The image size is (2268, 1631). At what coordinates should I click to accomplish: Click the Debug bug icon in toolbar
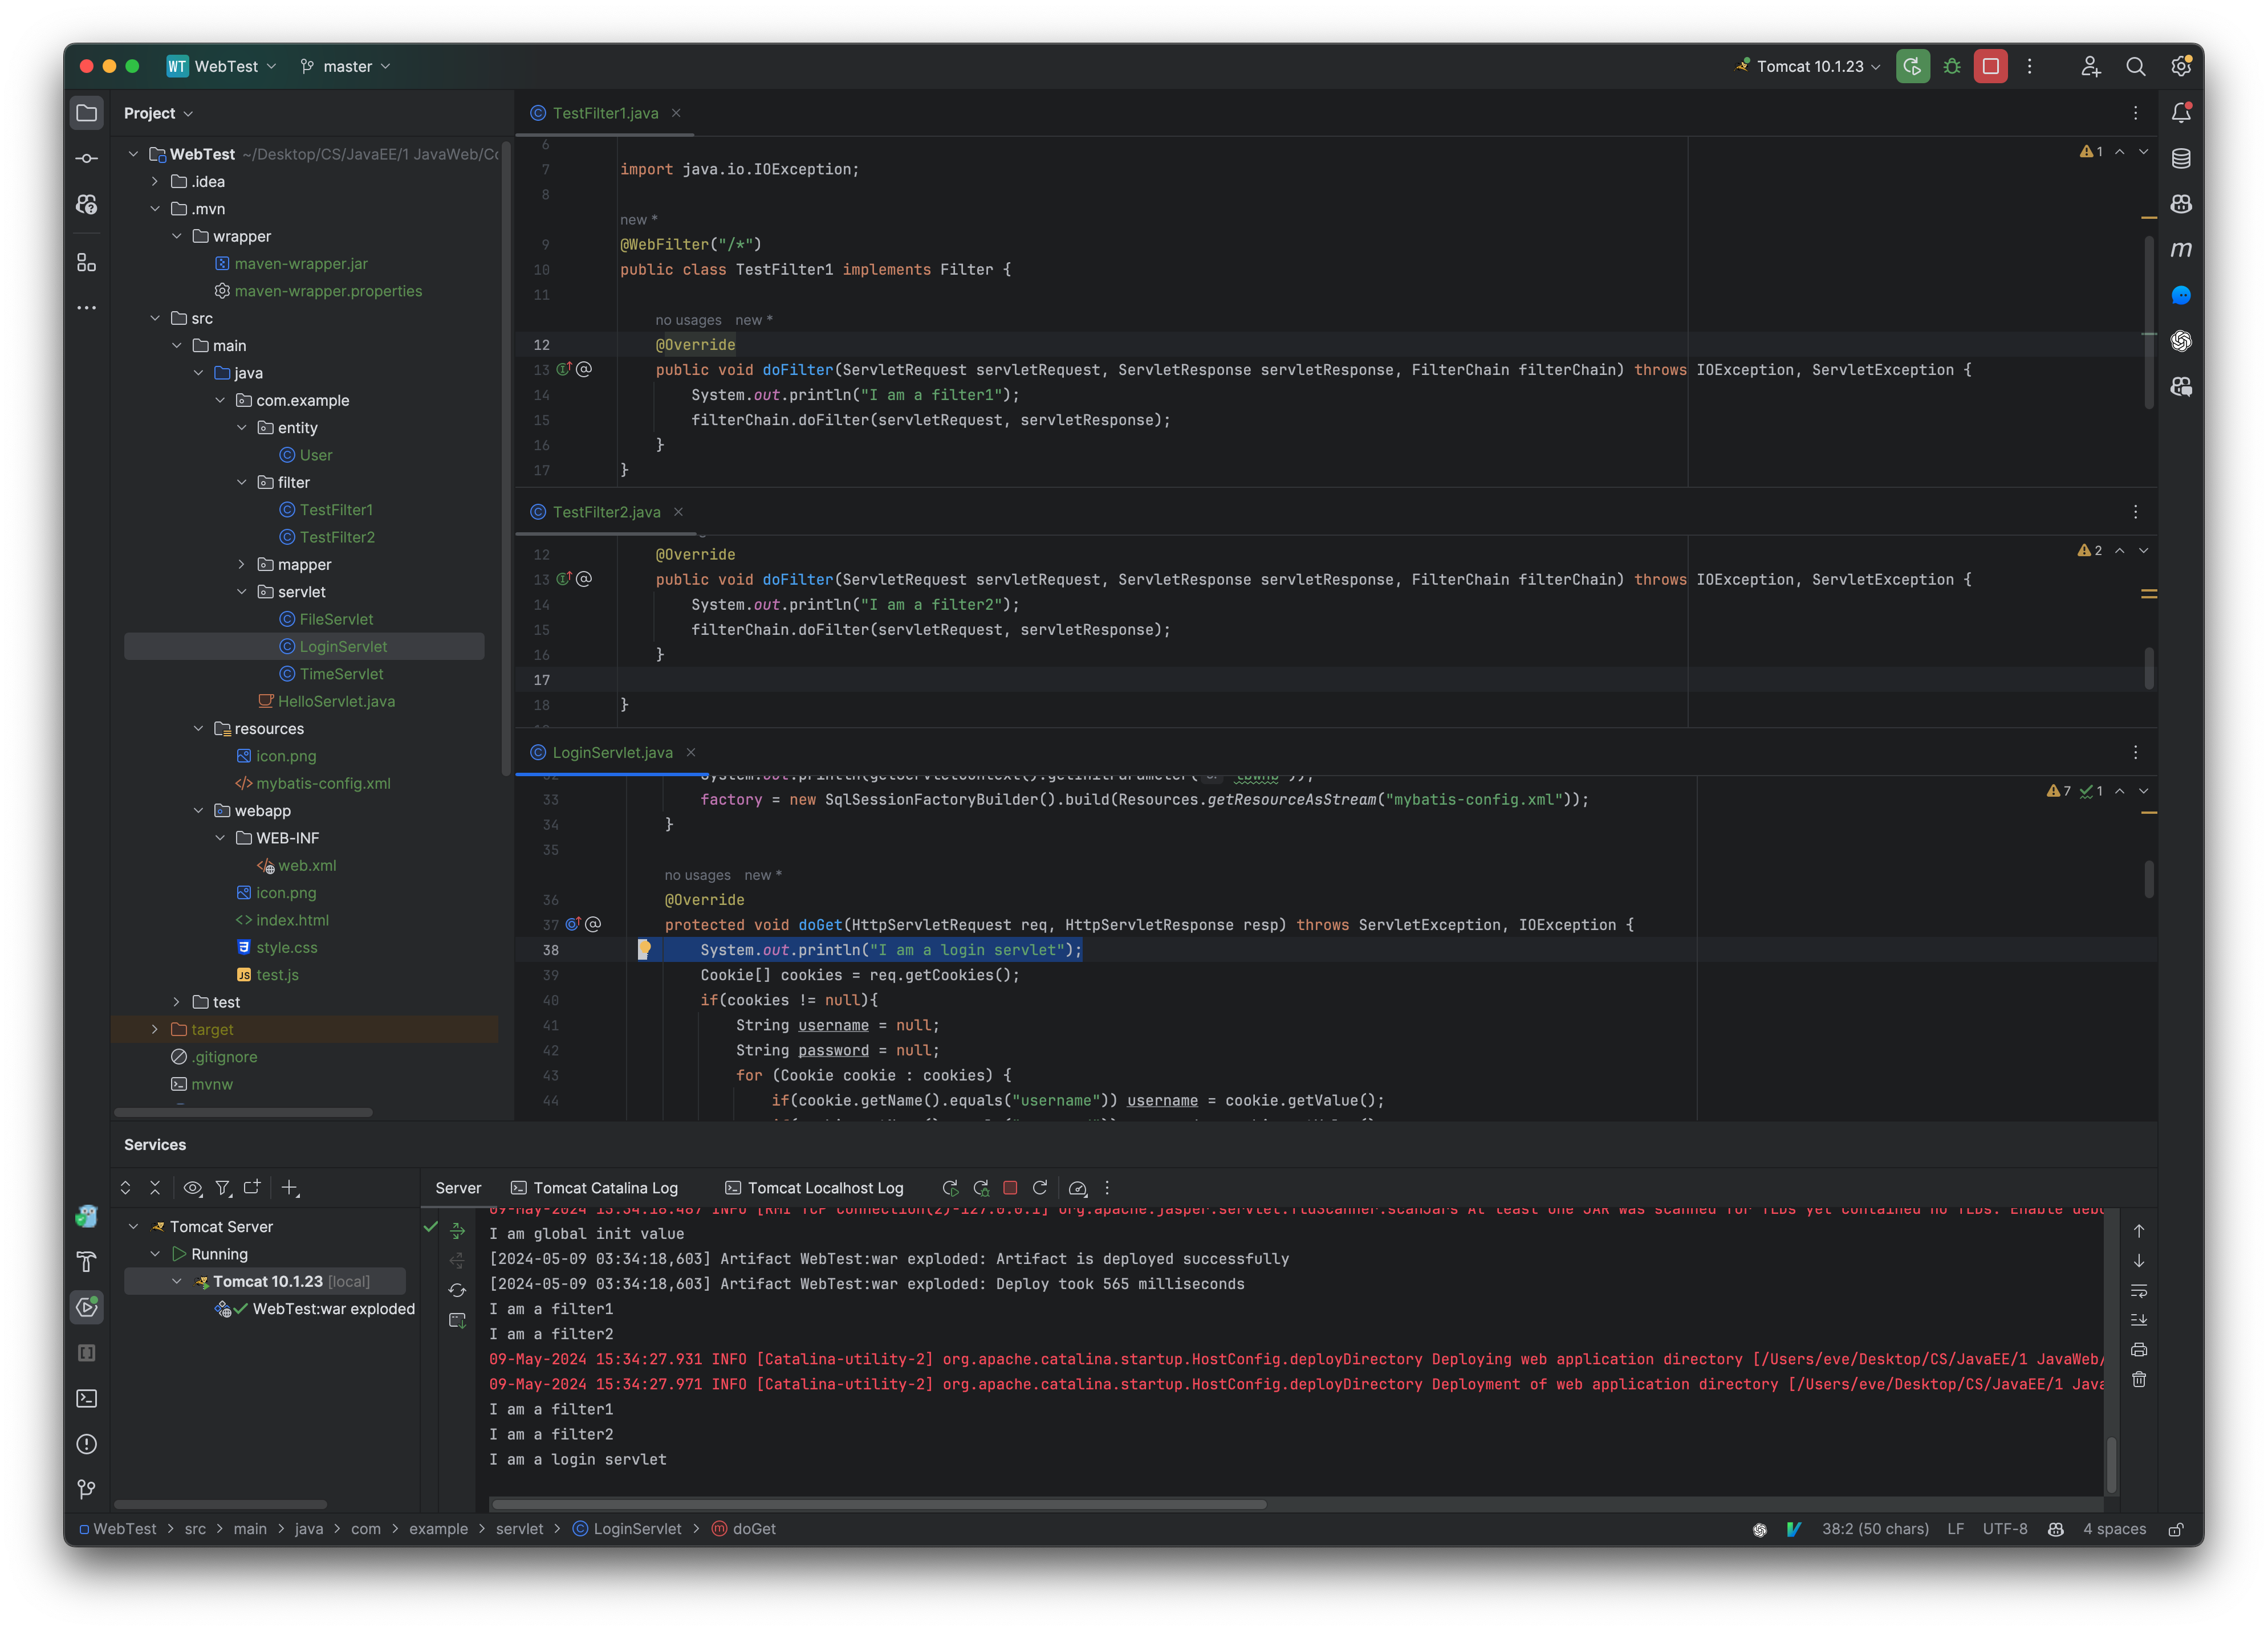point(1951,66)
